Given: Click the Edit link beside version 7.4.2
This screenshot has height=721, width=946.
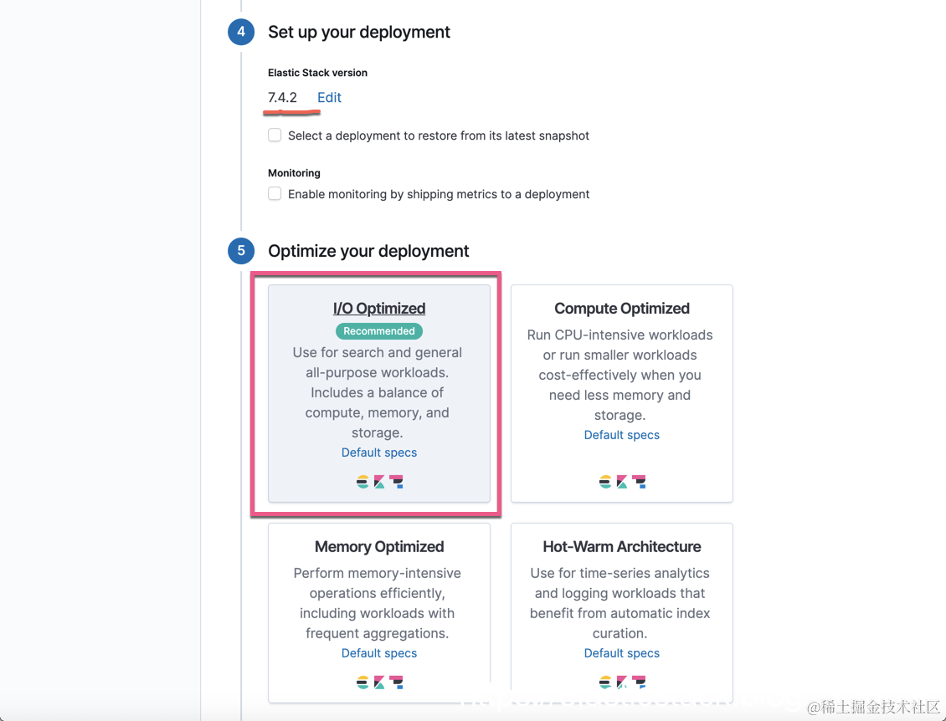Looking at the screenshot, I should [x=329, y=97].
